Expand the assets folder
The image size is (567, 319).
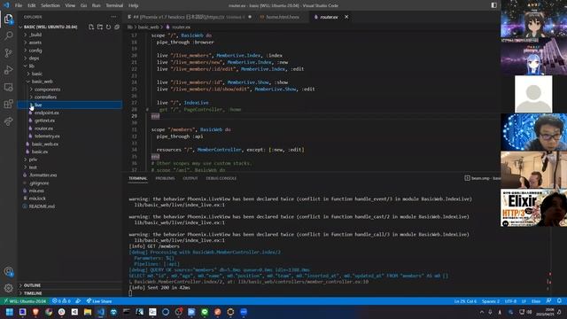point(70,43)
